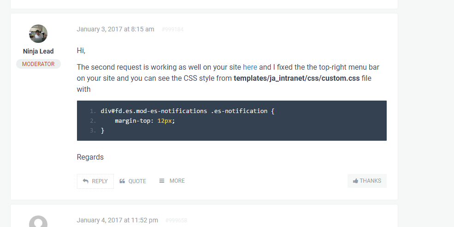Click line number 2 in the code block

click(x=93, y=120)
